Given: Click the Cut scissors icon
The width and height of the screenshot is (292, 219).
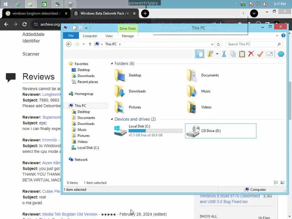Looking at the screenshot, I should [224, 54].
